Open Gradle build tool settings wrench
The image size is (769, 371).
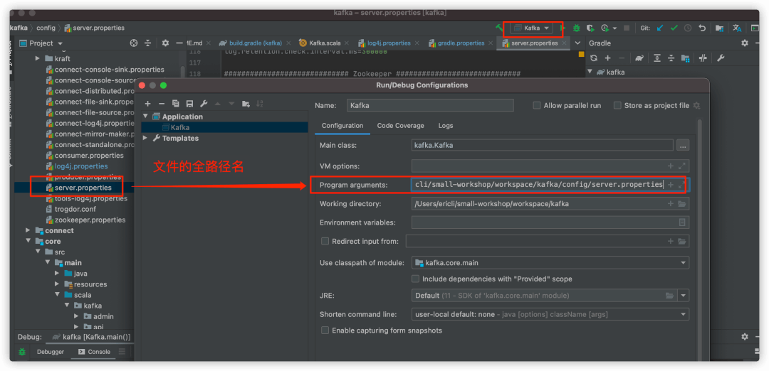721,58
